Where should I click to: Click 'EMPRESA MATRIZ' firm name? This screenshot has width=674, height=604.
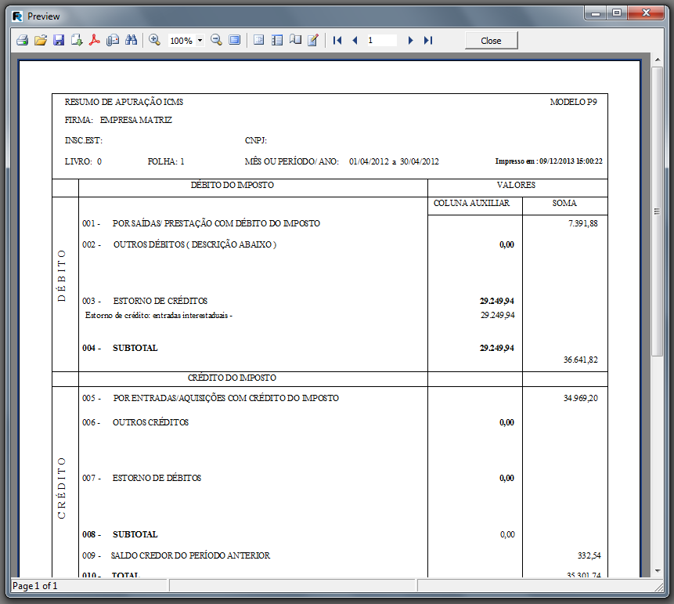136,120
